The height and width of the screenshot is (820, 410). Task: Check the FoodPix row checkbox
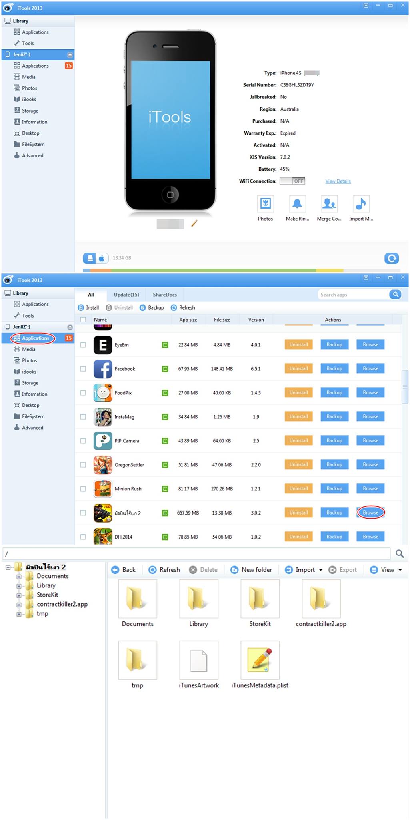[x=83, y=393]
